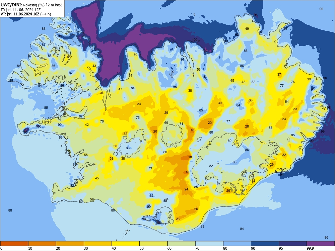This screenshot has height=251, width=335.
Task: Click the bright yellow 40–50 legend swatch
Action: (x=126, y=244)
